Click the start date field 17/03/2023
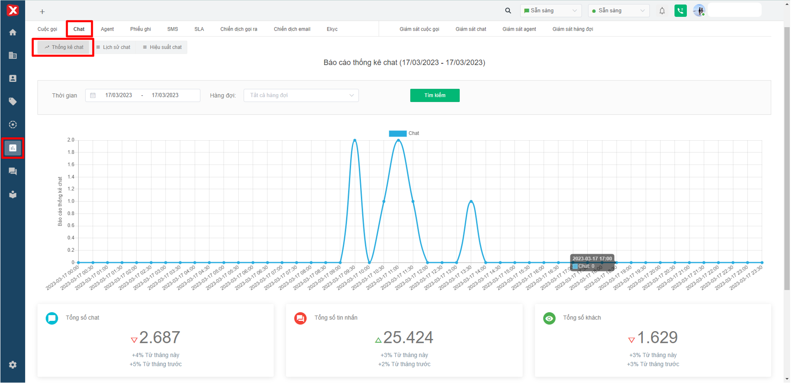The image size is (791, 383). [x=119, y=95]
